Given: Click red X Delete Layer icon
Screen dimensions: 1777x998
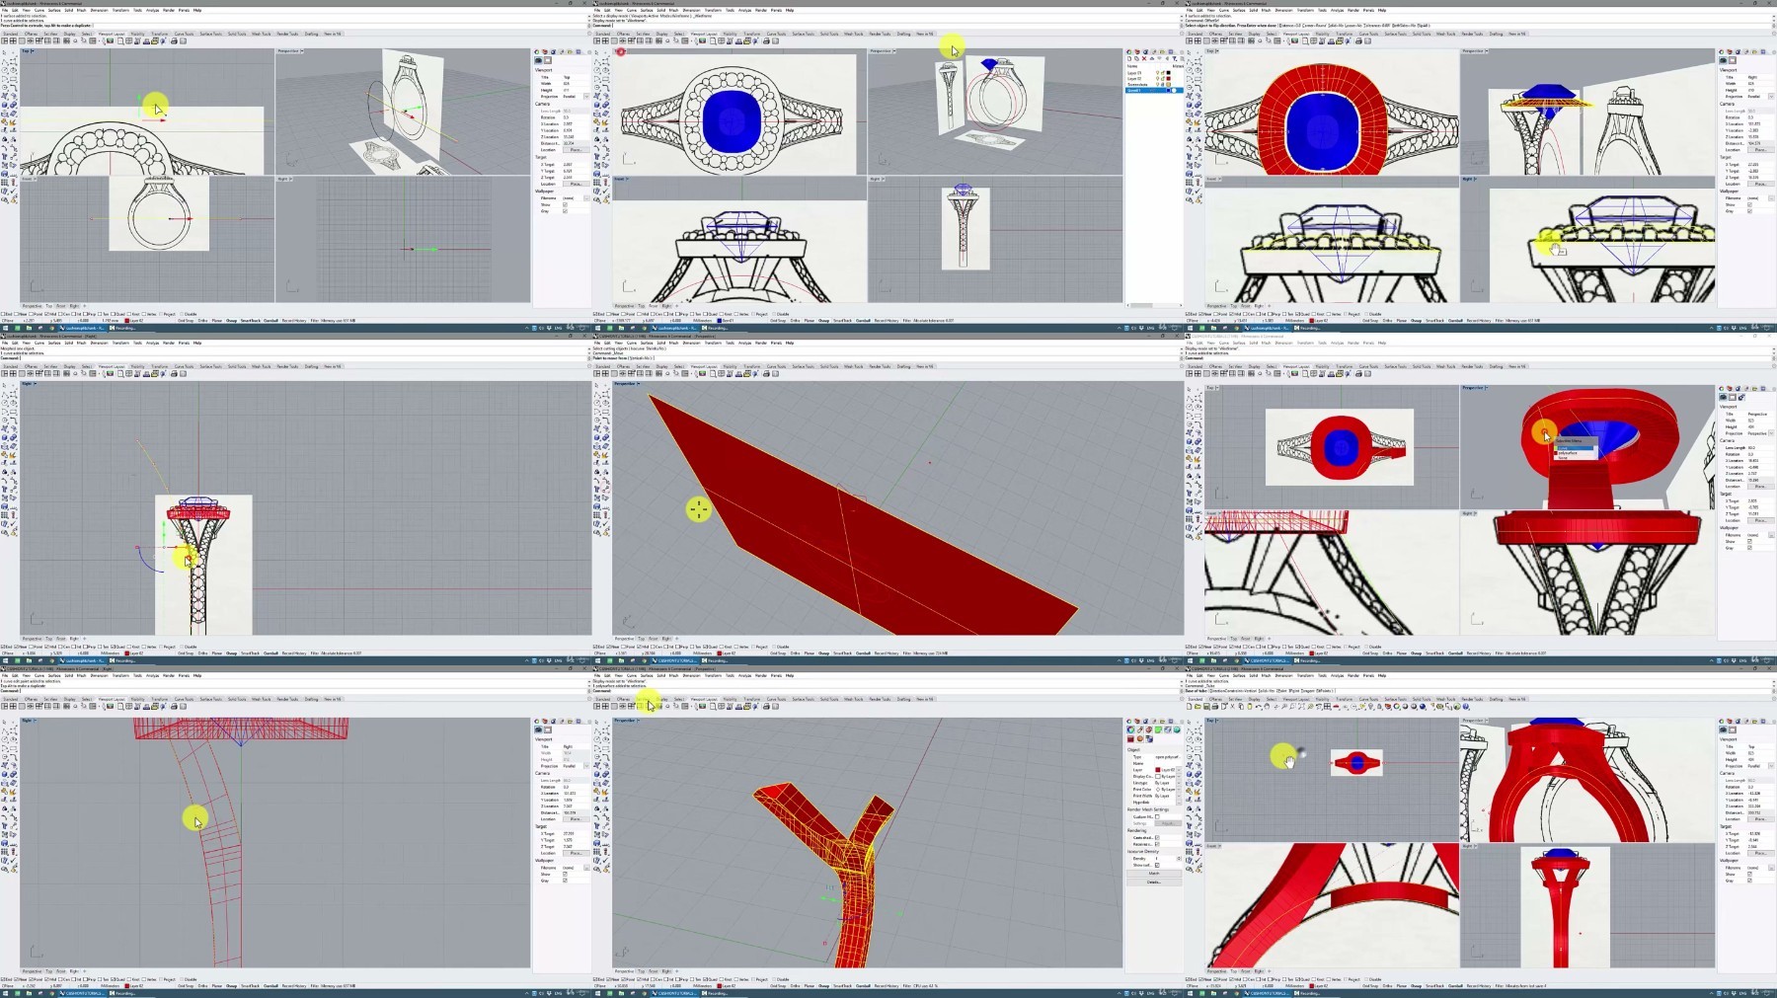Looking at the screenshot, I should [x=1144, y=58].
